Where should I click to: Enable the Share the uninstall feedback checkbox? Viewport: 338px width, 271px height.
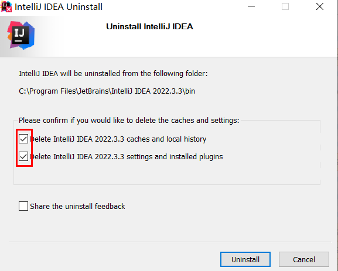(x=23, y=206)
